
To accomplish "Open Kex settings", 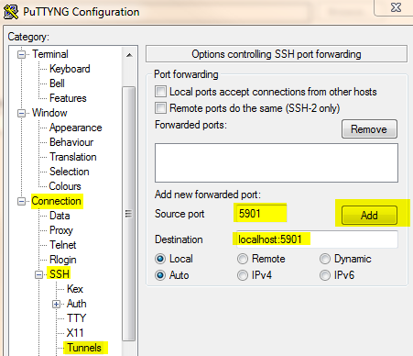I will (75, 289).
